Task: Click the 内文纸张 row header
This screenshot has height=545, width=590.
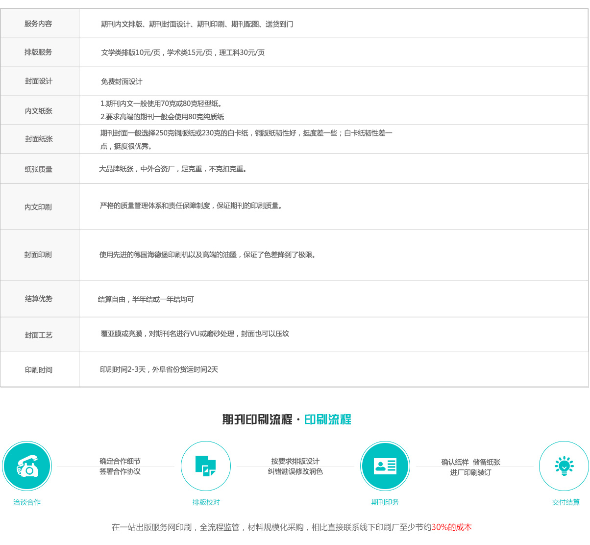Action: pos(39,111)
